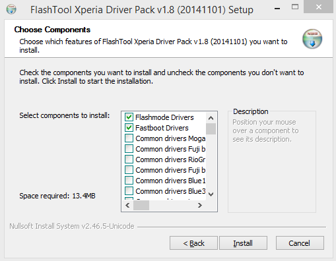Start installation with the Install button
336x261 pixels.
(243, 243)
